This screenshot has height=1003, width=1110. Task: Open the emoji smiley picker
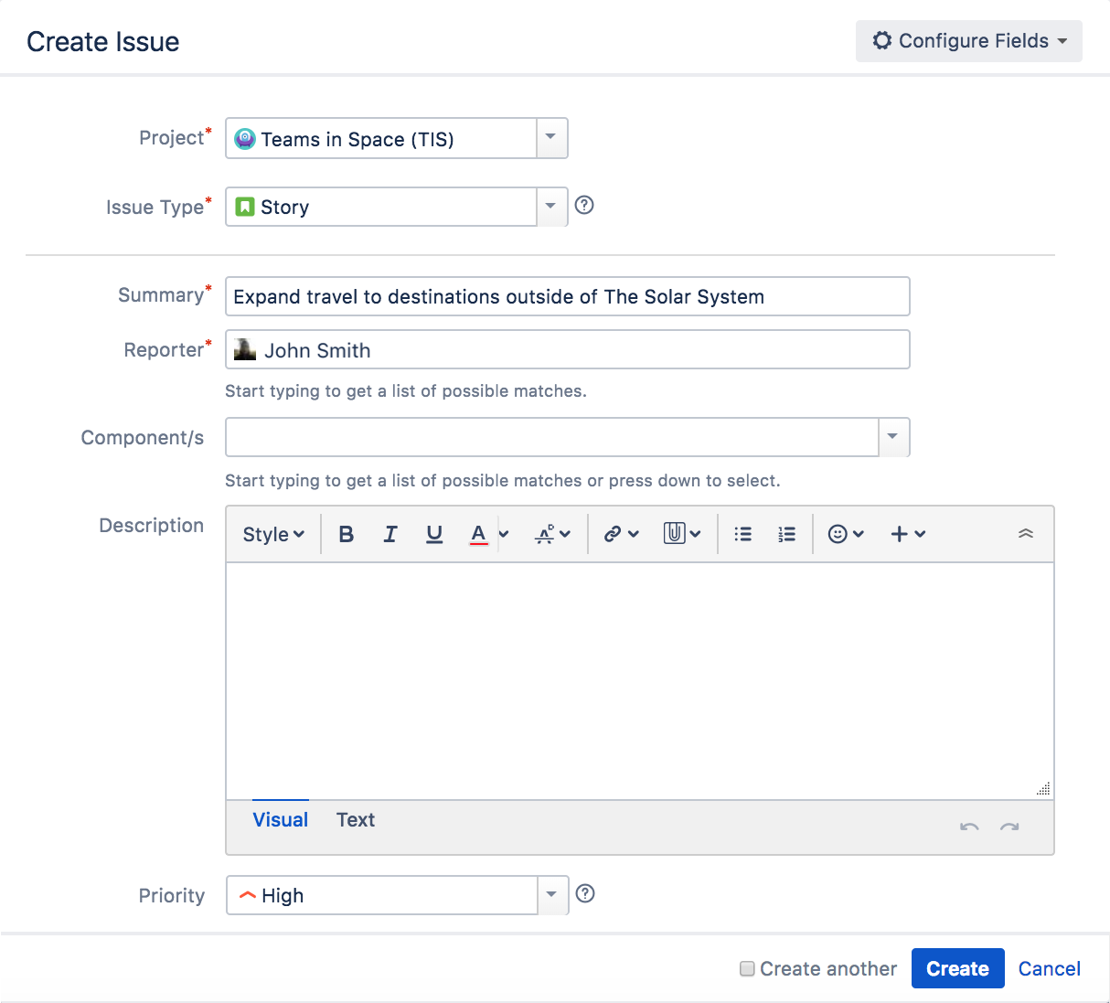(x=846, y=534)
